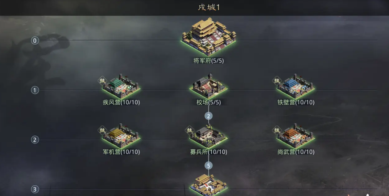Select tier 1 row marker

(35, 90)
